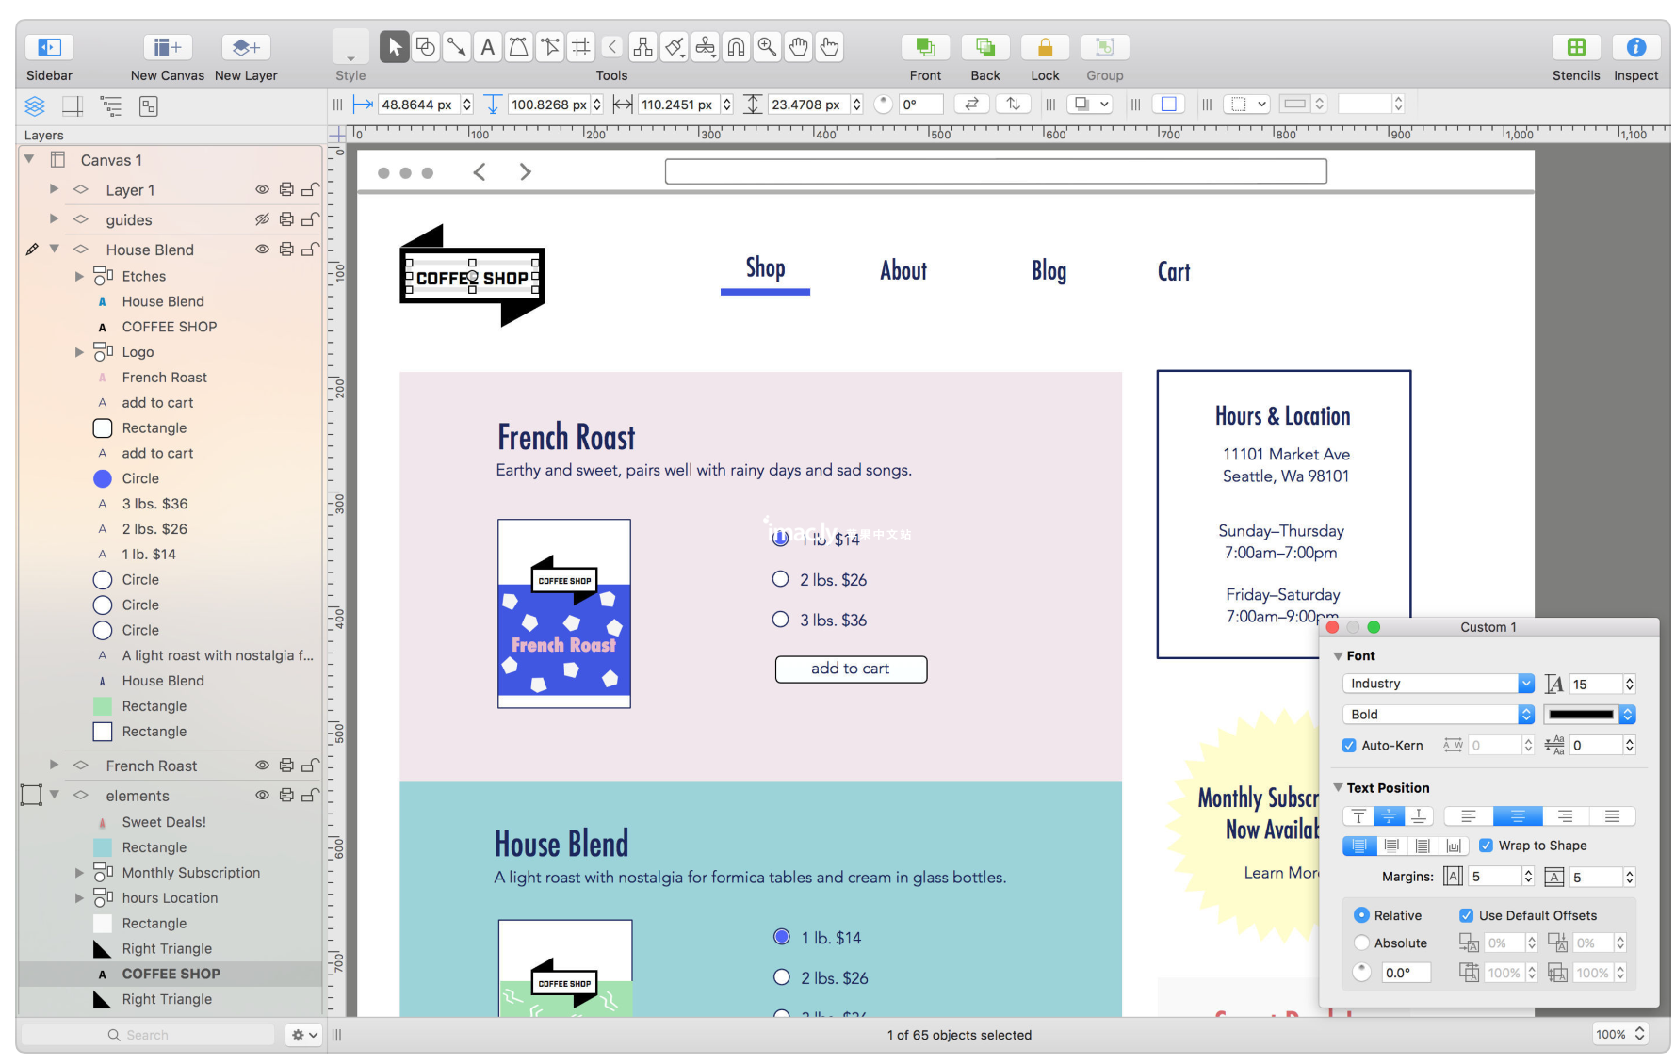Justify the text alignment

point(1612,816)
